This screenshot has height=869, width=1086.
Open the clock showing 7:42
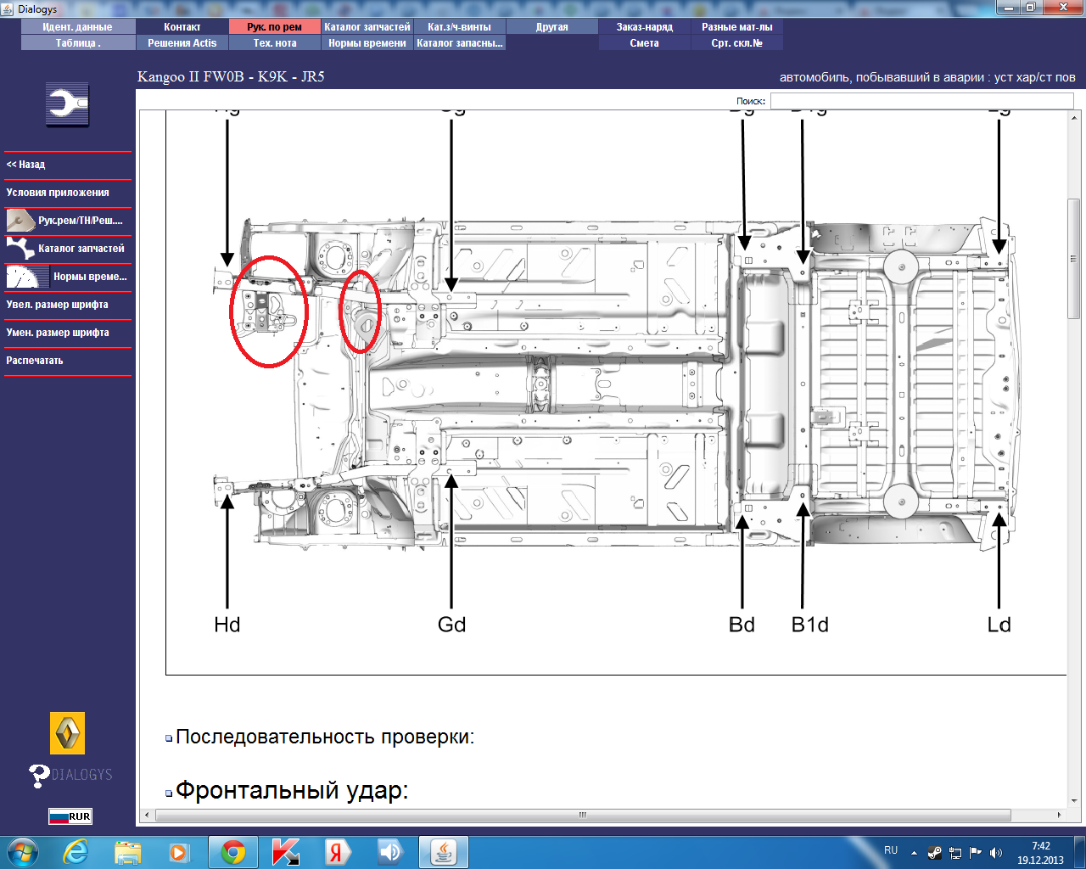[1040, 853]
